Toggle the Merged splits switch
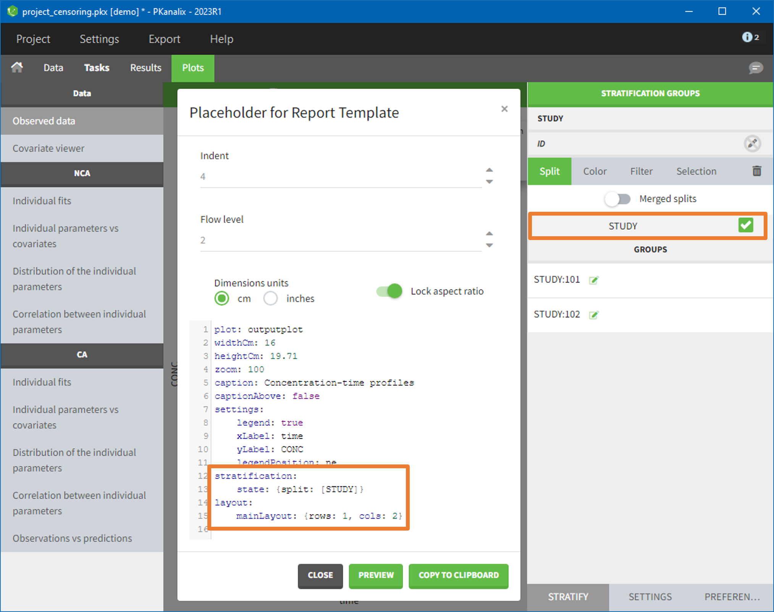The width and height of the screenshot is (774, 612). pos(617,199)
